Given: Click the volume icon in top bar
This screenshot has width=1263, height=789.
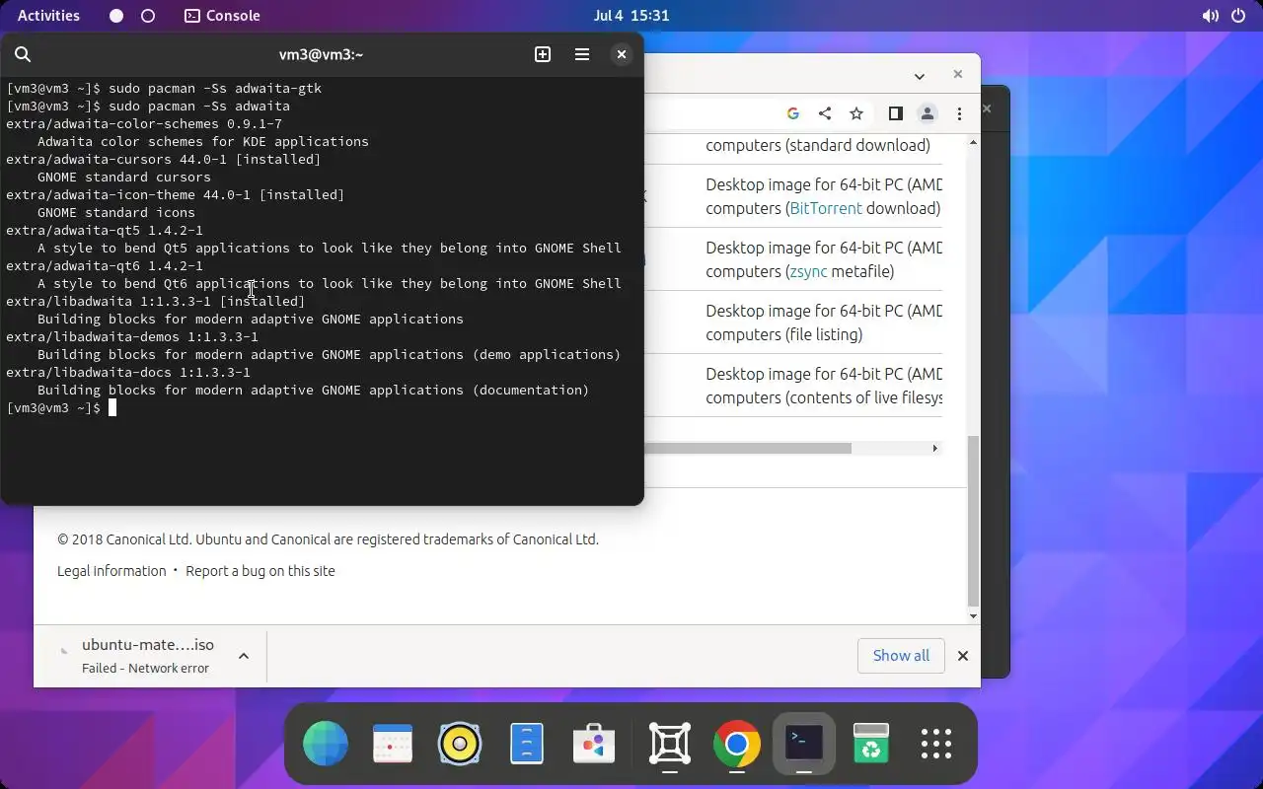Looking at the screenshot, I should click(x=1210, y=16).
